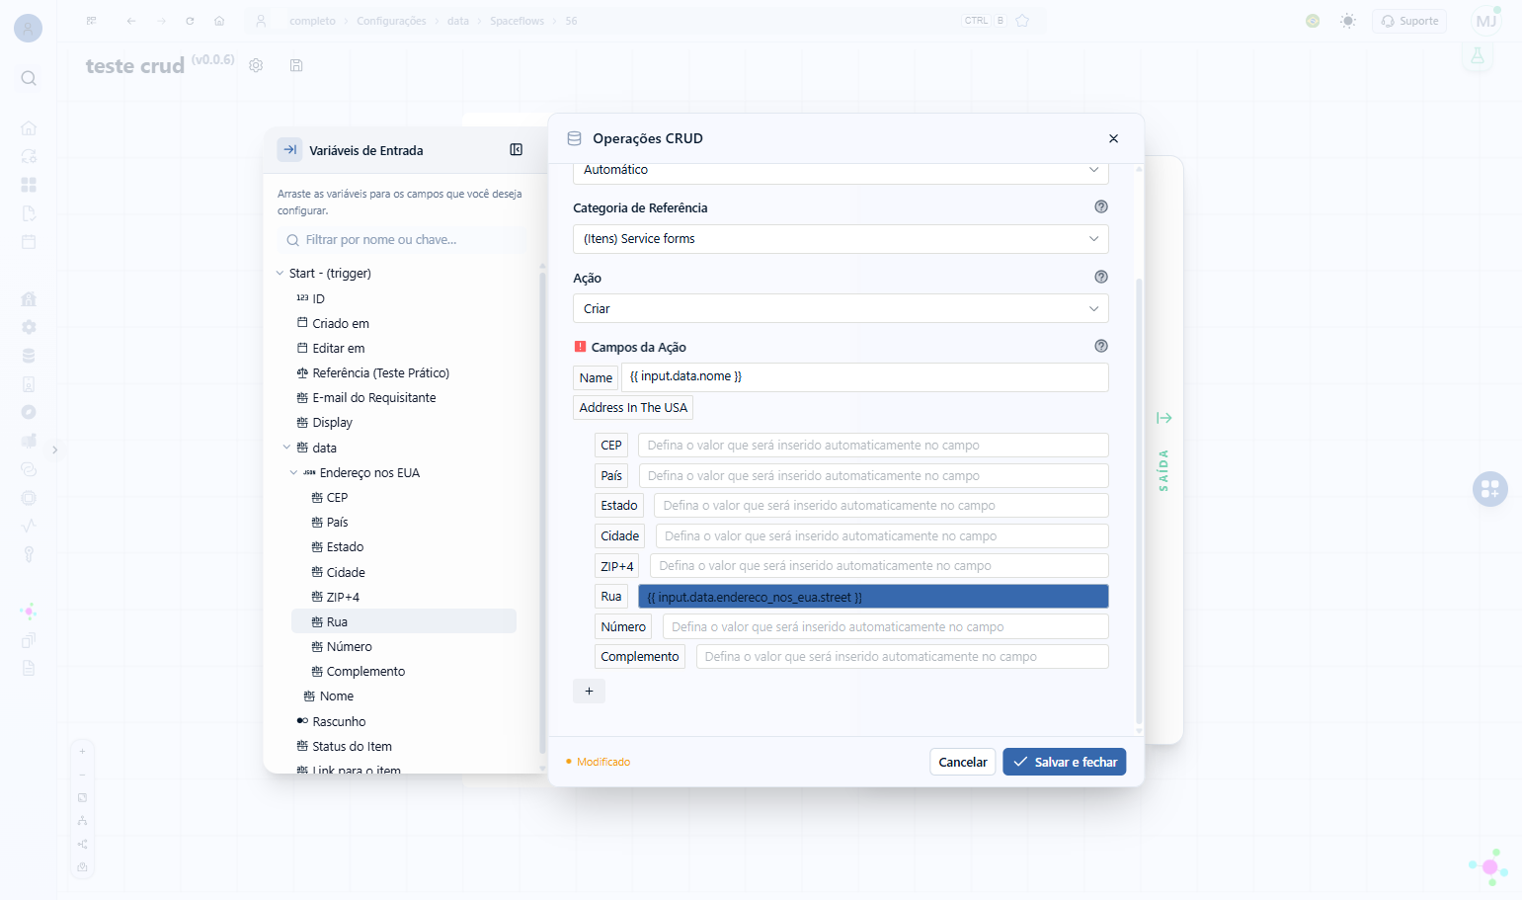Image resolution: width=1522 pixels, height=900 pixels.
Task: Open the Spaceflows breadcrumb
Action: coord(517,21)
